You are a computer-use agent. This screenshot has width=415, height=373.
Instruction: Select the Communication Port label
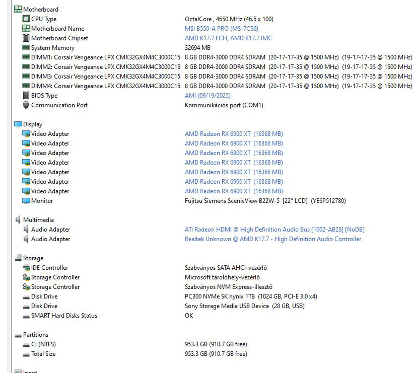59,105
